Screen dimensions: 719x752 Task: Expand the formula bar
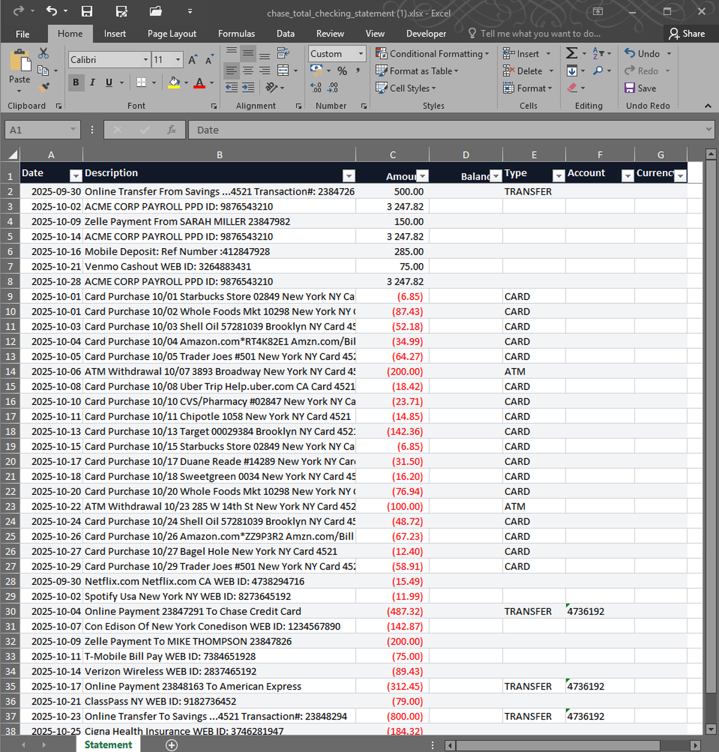(x=708, y=129)
